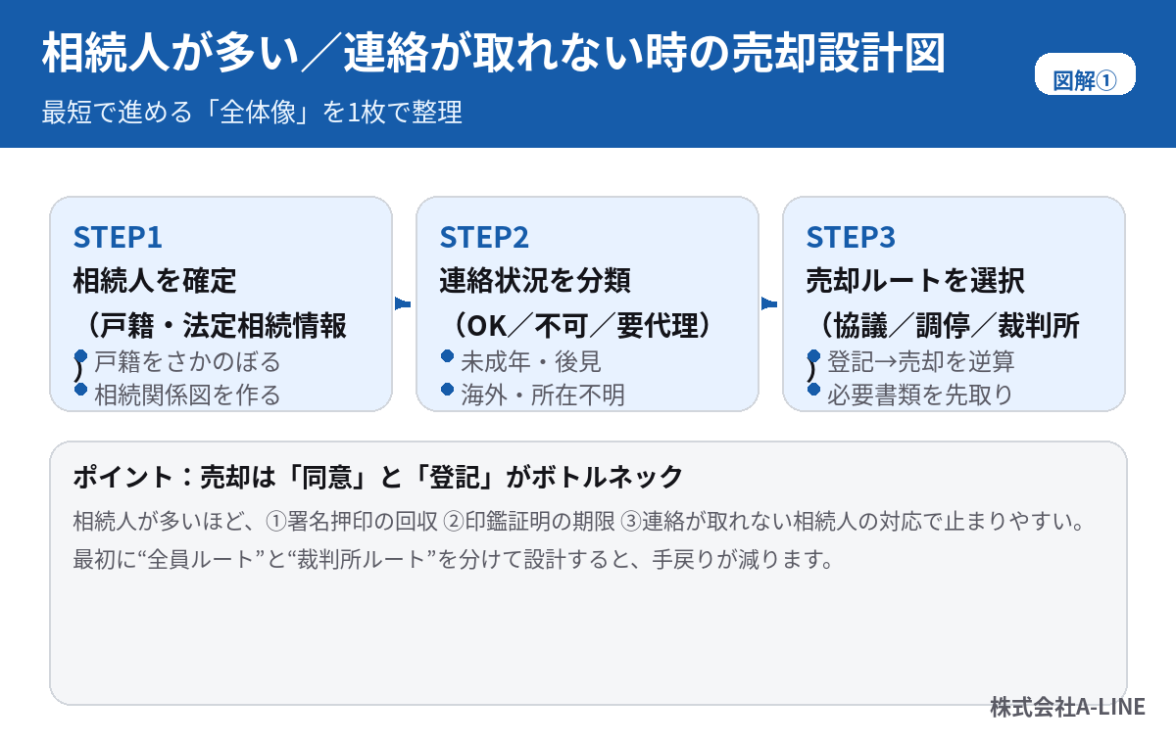Select the bullet next to 海外・所在不明
Screen dimensions: 1176x744
(448, 389)
